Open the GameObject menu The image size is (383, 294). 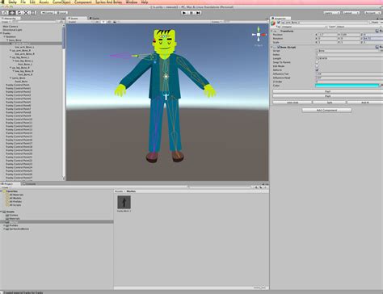pyautogui.click(x=61, y=2)
